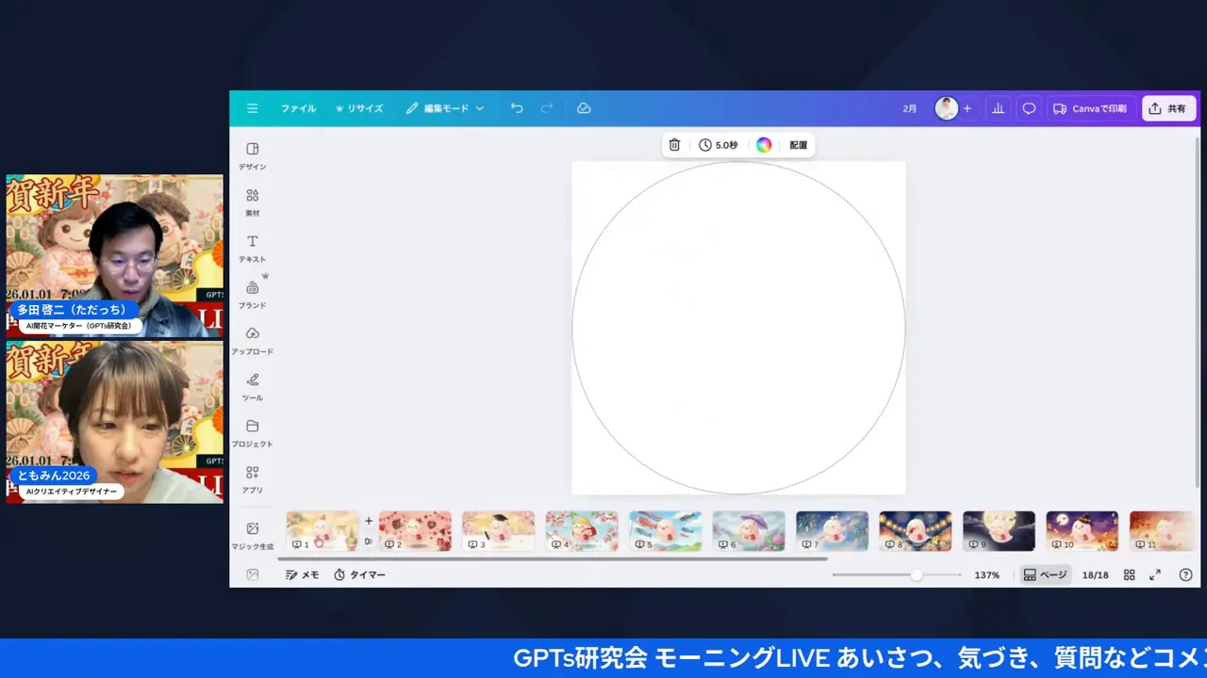Image resolution: width=1207 pixels, height=678 pixels.
Task: Select リサイズ in the top bar
Action: coord(359,108)
